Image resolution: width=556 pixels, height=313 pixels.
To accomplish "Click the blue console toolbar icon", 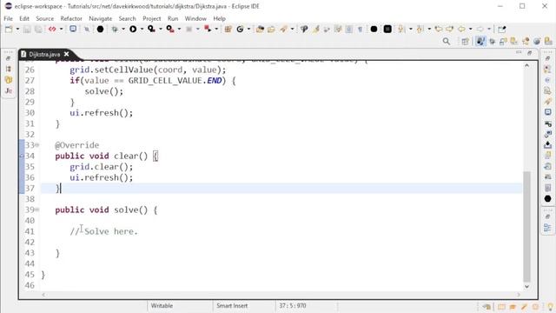I will 73,29.
